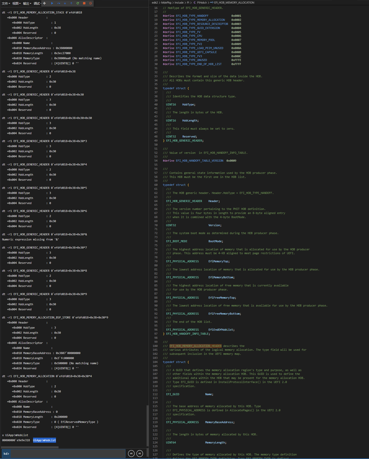Screen dimensions: 369x459
Task: Open the 调试 menu
Action: pyautogui.click(x=37, y=3)
